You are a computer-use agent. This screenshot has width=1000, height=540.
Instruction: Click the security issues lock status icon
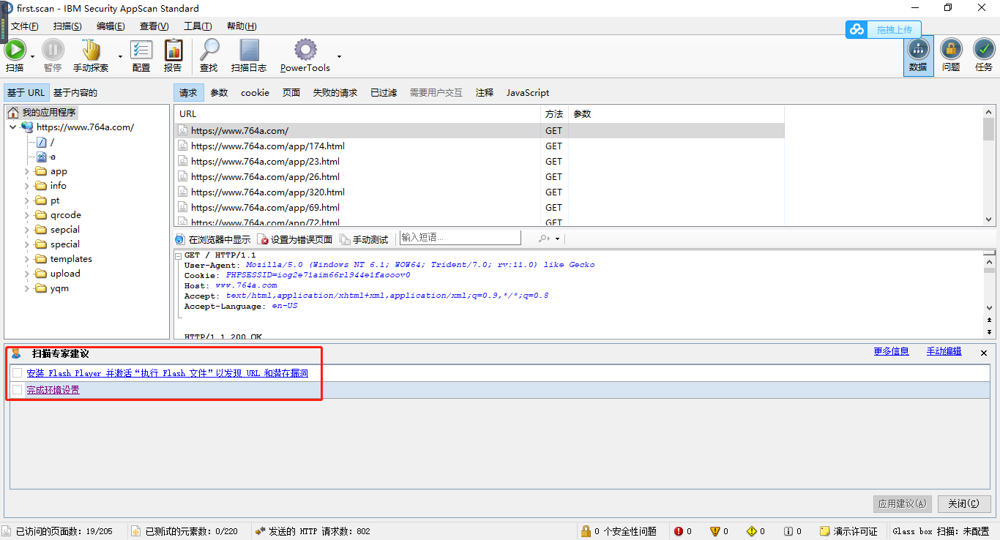[x=586, y=531]
